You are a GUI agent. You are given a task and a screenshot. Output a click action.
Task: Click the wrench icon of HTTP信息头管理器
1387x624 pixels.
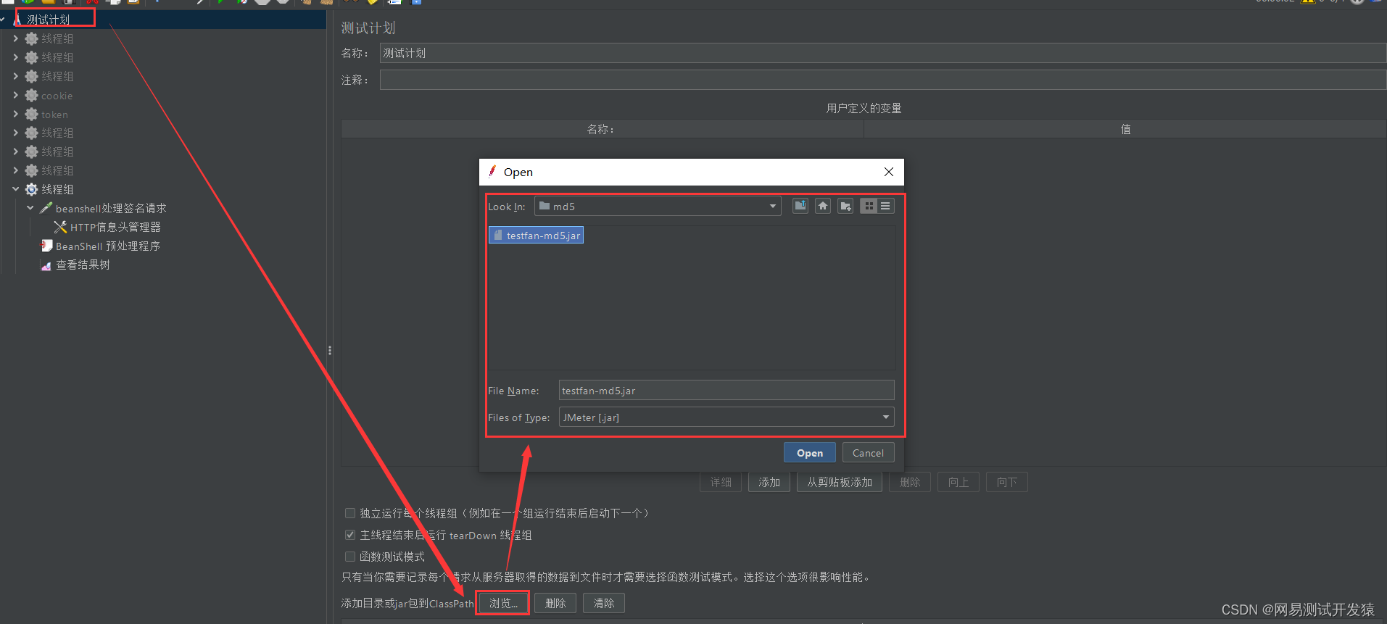click(61, 227)
